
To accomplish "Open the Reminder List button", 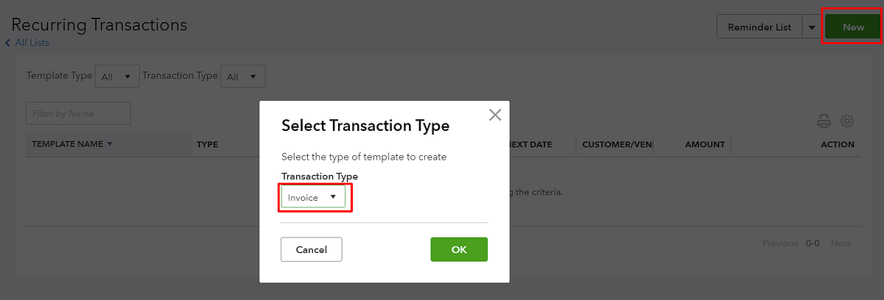I will point(759,27).
